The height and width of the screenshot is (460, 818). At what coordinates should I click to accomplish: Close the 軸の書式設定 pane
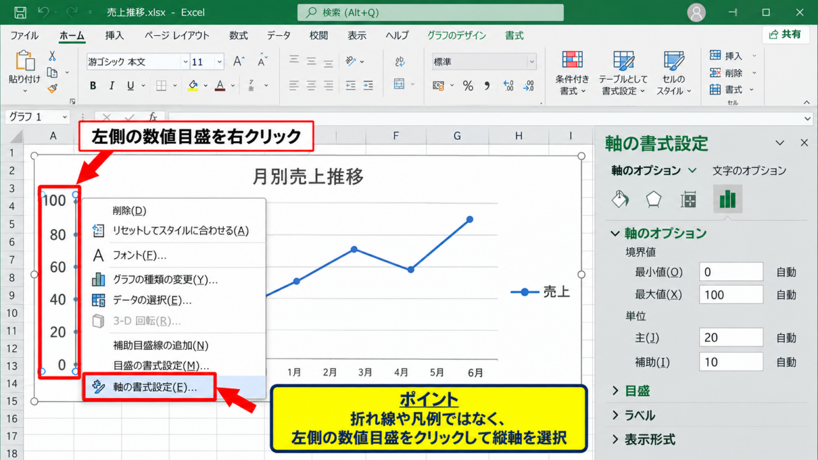804,143
